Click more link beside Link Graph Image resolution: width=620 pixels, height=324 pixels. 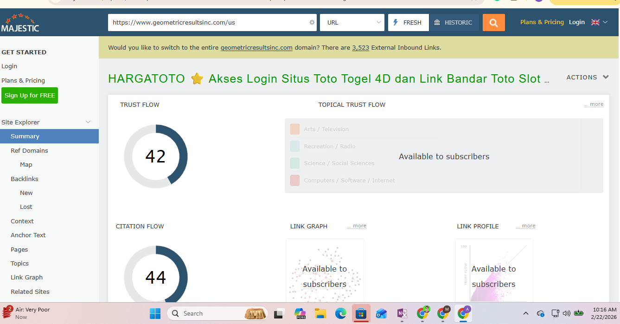click(357, 226)
